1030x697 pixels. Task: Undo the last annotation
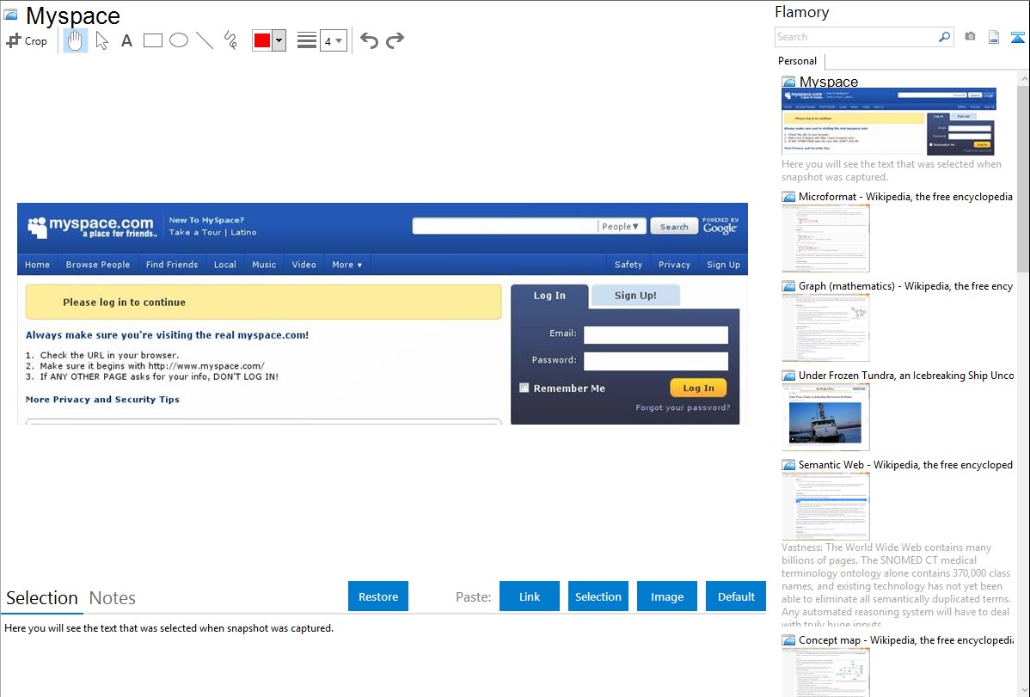(369, 40)
